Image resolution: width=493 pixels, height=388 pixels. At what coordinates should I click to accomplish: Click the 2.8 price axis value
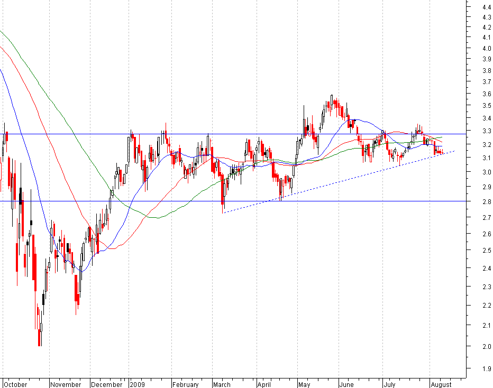(487, 201)
